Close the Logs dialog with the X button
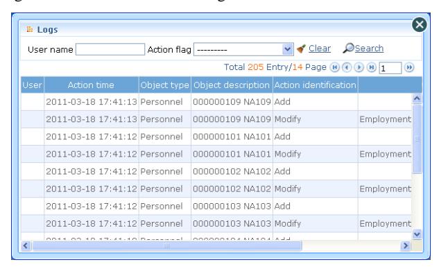 420,25
